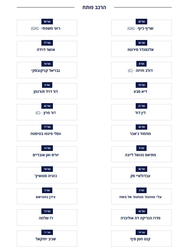This screenshot has height=250, width=183.
Task: Click ווסלי פינטו בטיסטה card
Action: [47, 133]
